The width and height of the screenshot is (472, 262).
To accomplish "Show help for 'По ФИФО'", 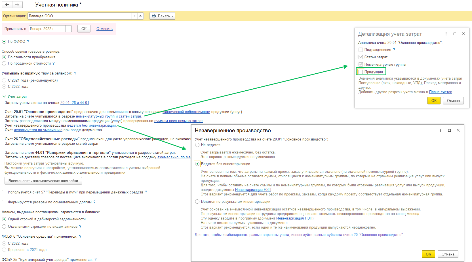I will tap(28, 41).
